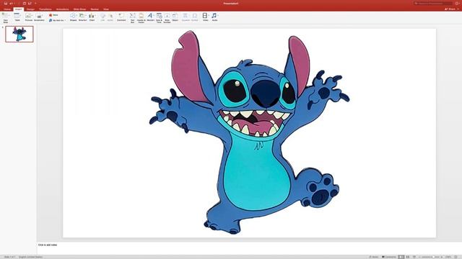The image size is (462, 259).
Task: Open the Slide Show tab
Action: tap(79, 9)
